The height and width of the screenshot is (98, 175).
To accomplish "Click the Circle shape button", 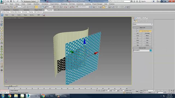I will (x=138, y=36).
